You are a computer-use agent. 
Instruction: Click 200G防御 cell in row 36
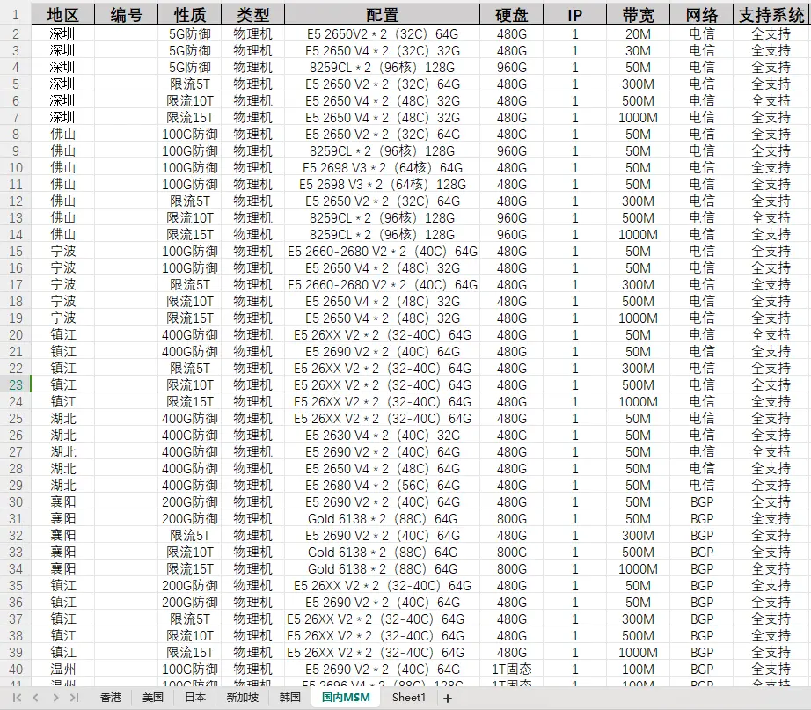190,603
